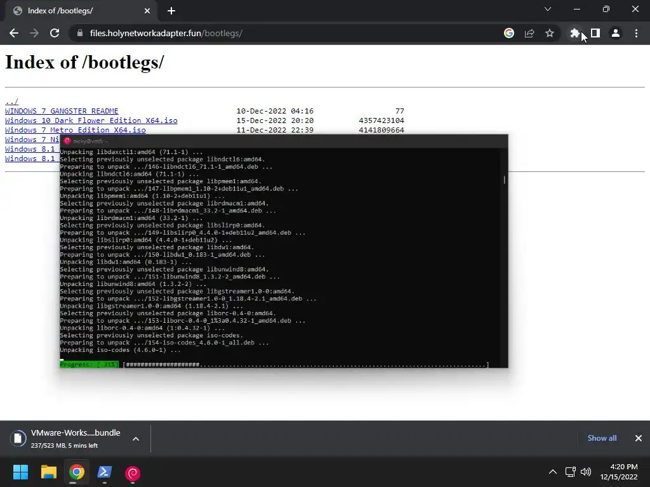Open a new tab with the plus button

(171, 11)
